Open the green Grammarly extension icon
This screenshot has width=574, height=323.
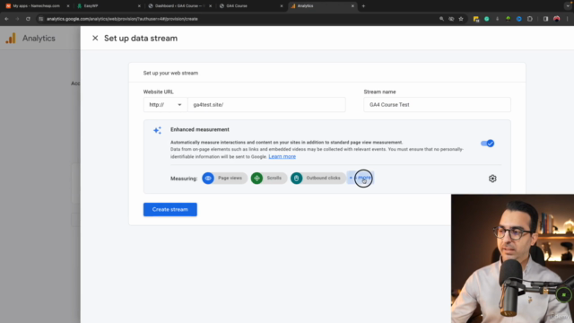click(x=486, y=19)
